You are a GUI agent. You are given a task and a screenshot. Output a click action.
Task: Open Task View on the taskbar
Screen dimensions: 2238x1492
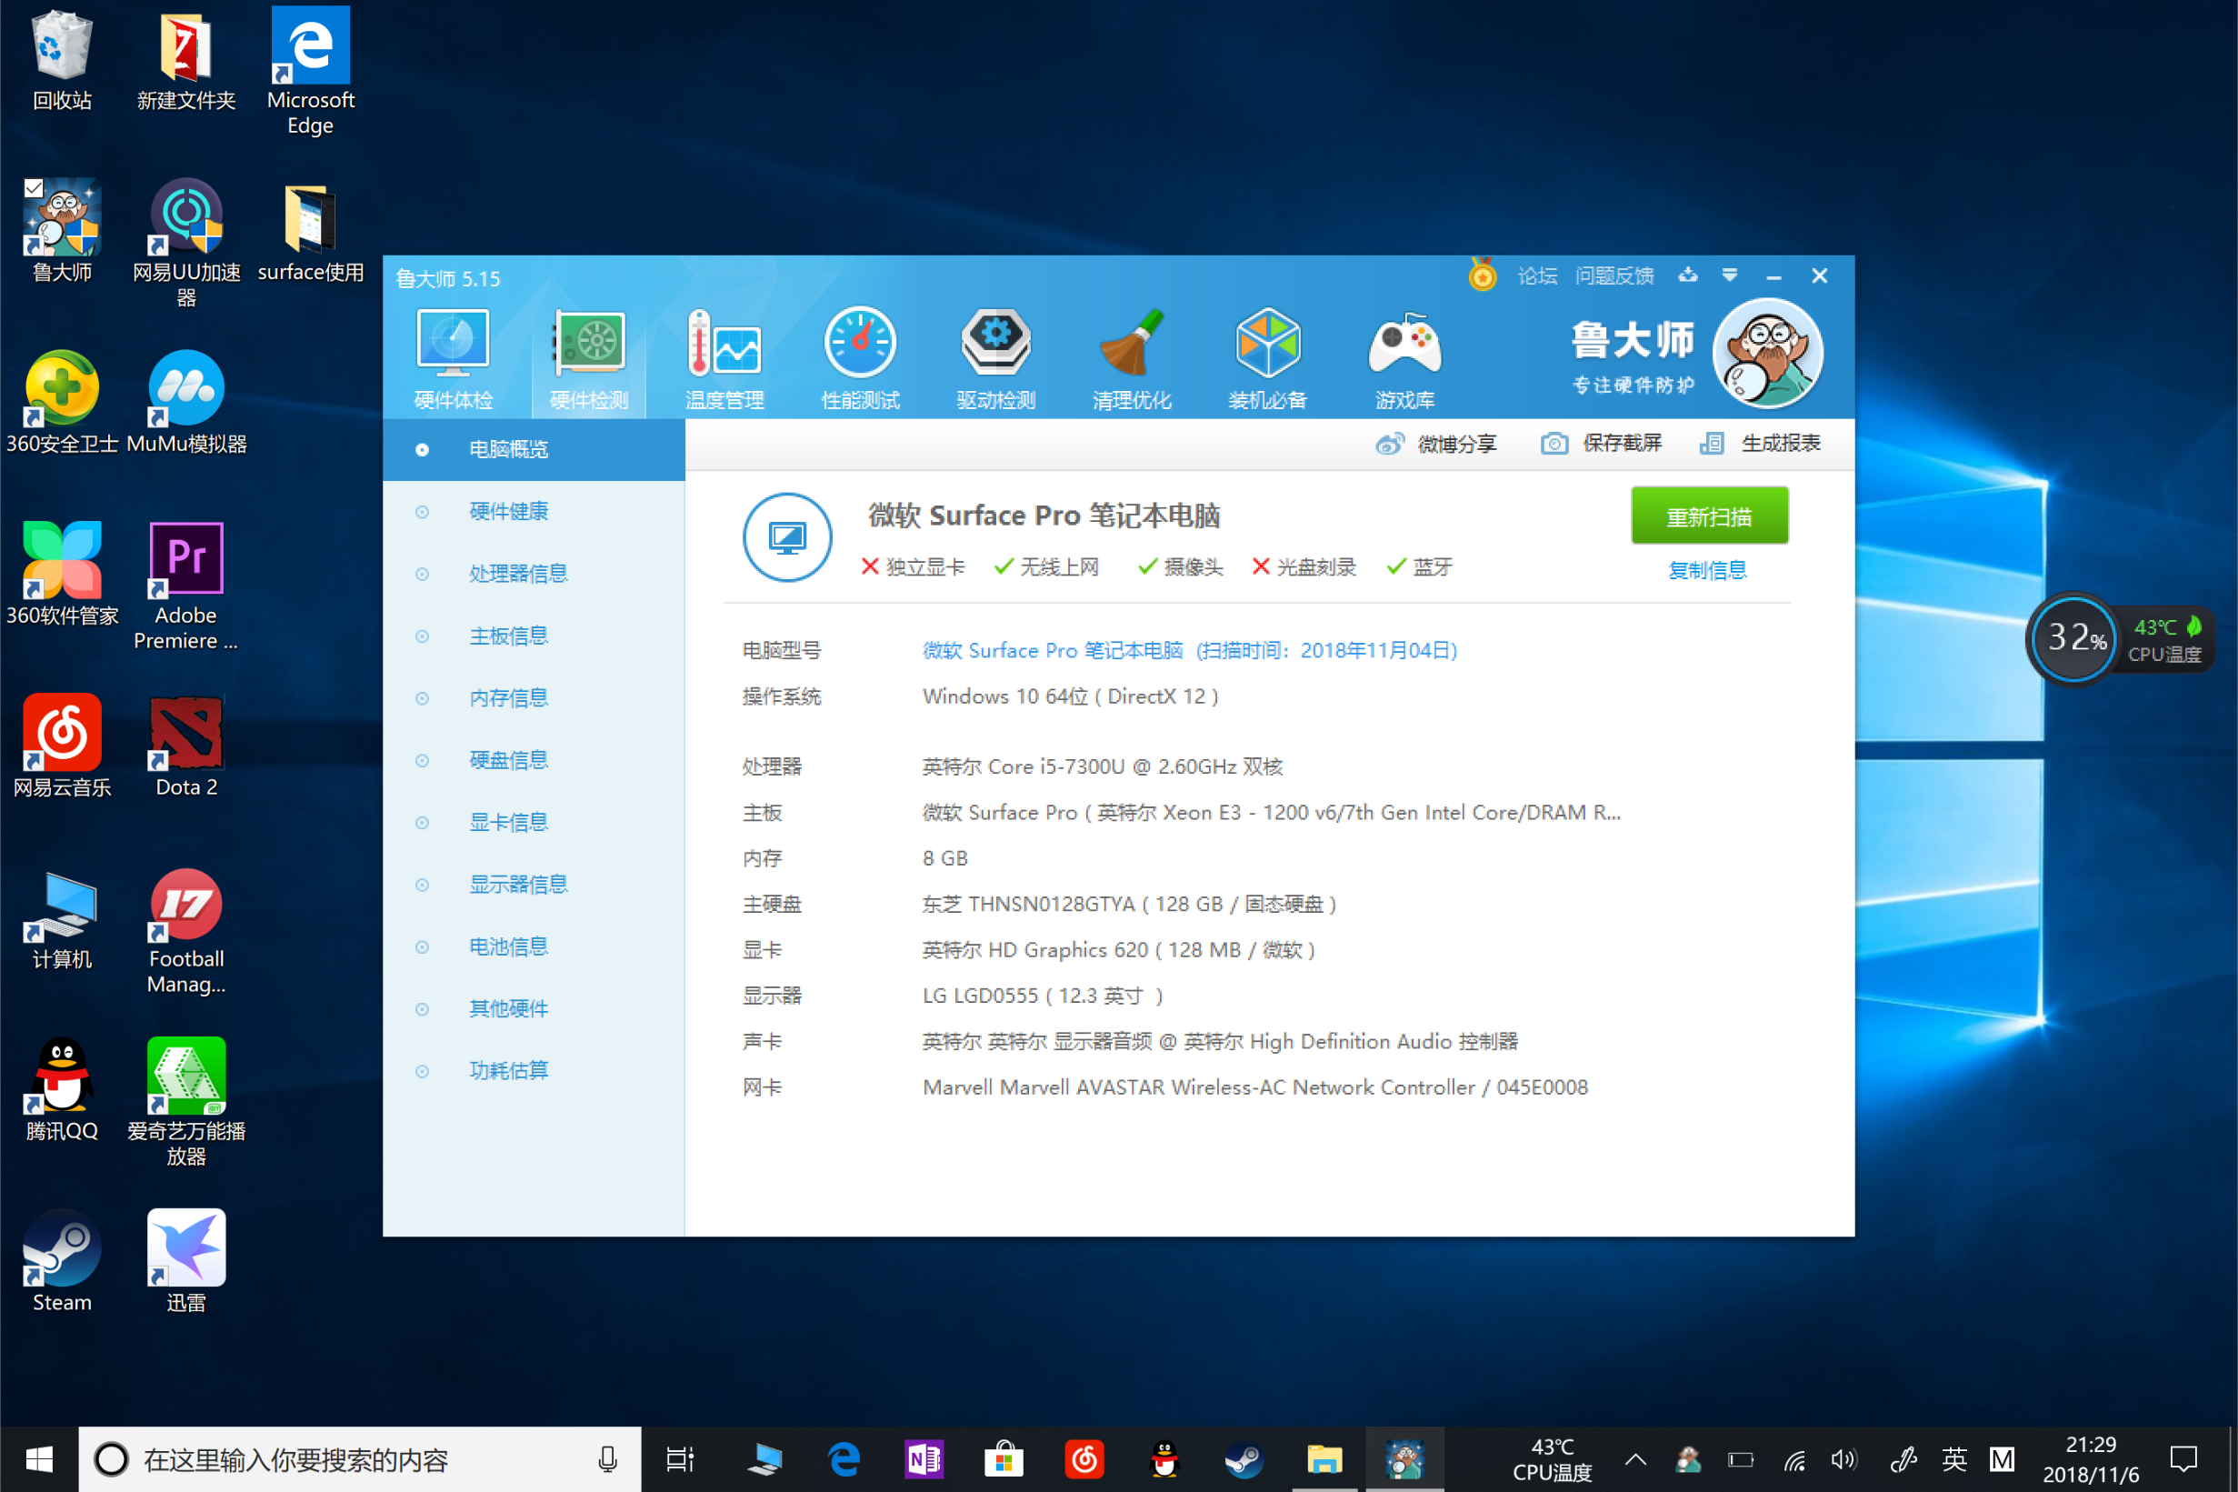click(680, 1458)
